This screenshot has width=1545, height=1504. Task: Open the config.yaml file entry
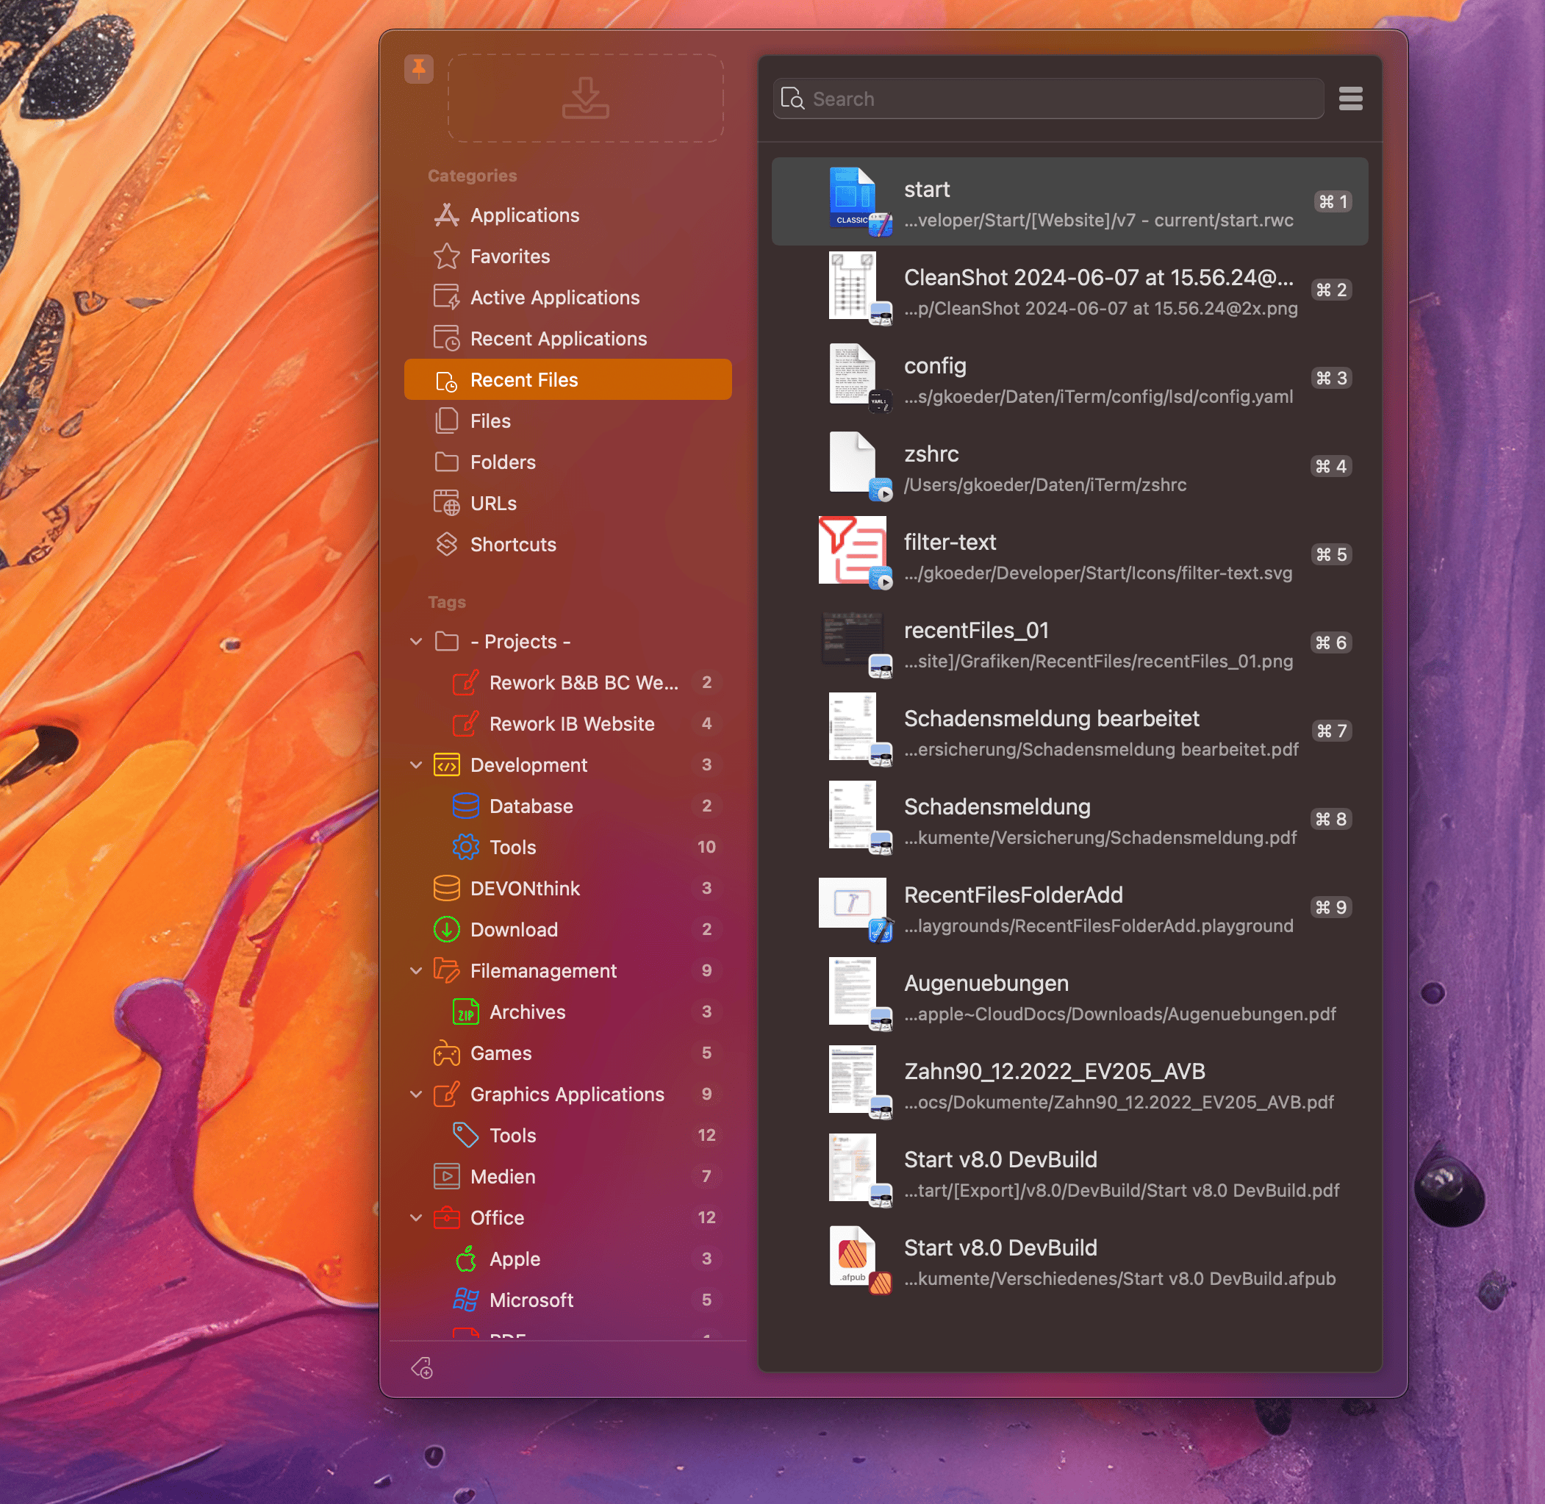pyautogui.click(x=1069, y=378)
